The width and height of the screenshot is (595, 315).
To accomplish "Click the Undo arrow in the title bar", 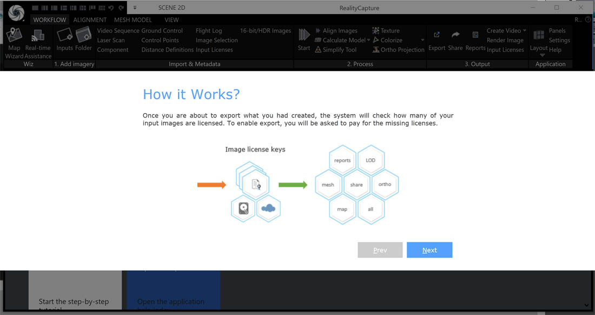I will (111, 8).
